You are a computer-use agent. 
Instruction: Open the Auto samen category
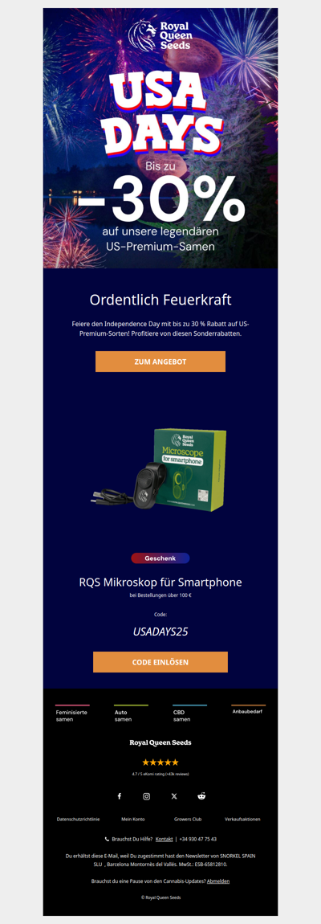click(131, 715)
